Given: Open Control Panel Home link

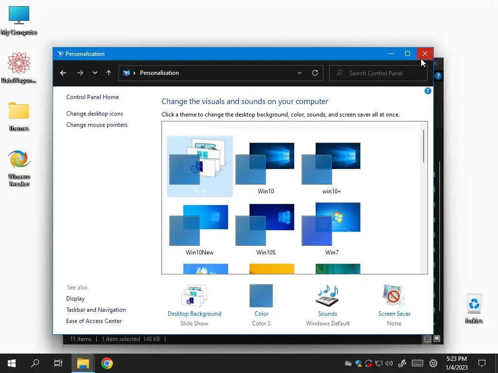Looking at the screenshot, I should click(x=92, y=97).
